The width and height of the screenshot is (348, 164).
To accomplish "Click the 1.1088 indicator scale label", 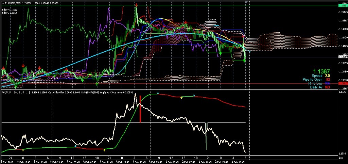I will click(342, 153).
